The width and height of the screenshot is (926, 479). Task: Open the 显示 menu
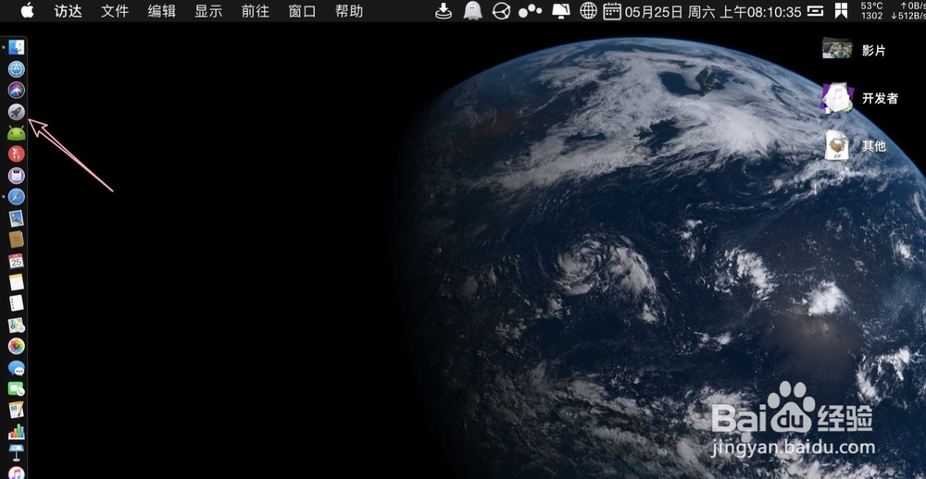tap(208, 11)
